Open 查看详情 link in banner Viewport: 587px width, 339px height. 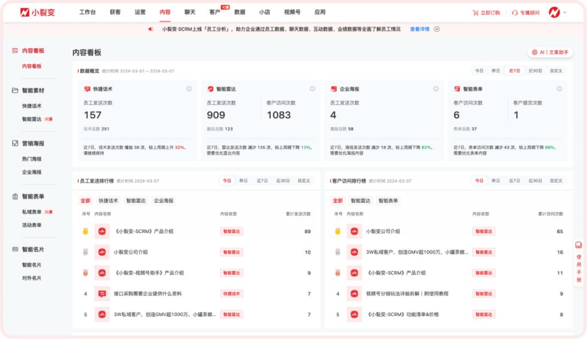coord(420,29)
